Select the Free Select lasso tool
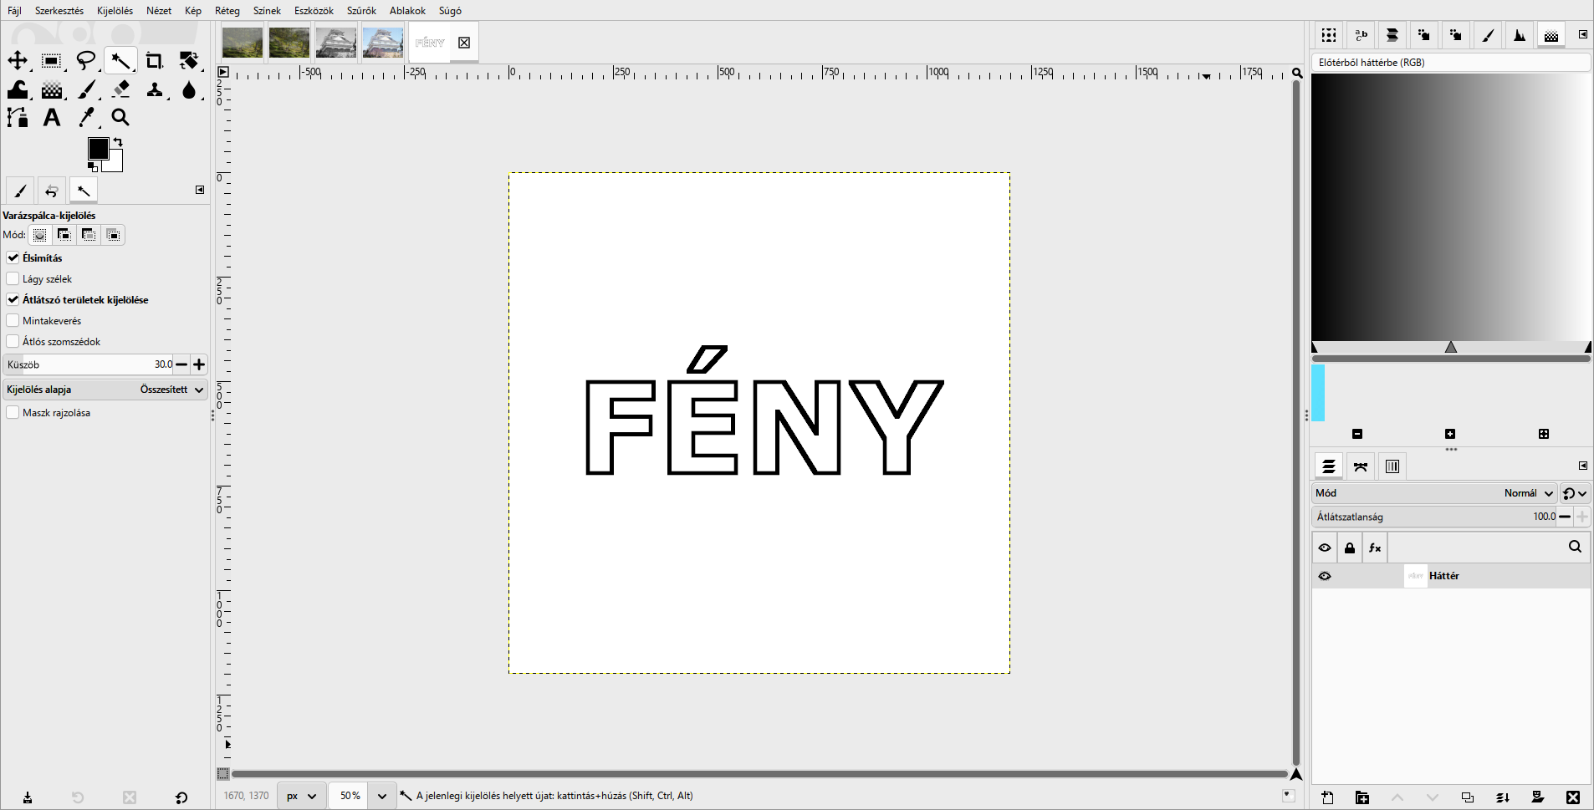Screen dimensions: 1594x810 [86, 60]
